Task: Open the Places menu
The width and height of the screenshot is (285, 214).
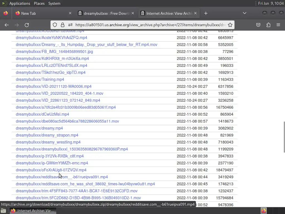Action: pyautogui.click(x=39, y=3)
